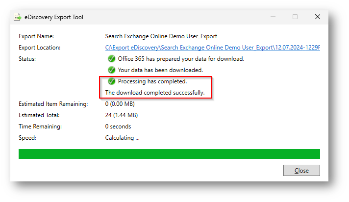Click the disabled maximize window button

point(295,17)
